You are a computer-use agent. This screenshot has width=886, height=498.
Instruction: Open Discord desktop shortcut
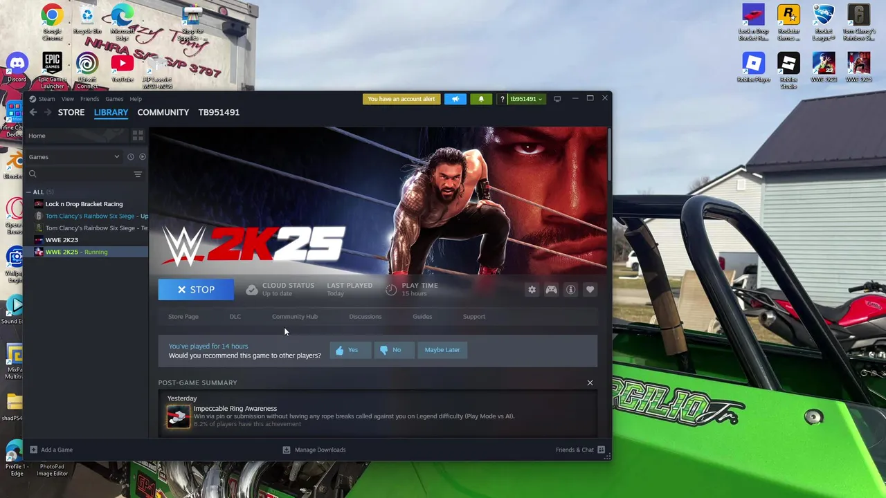17,68
